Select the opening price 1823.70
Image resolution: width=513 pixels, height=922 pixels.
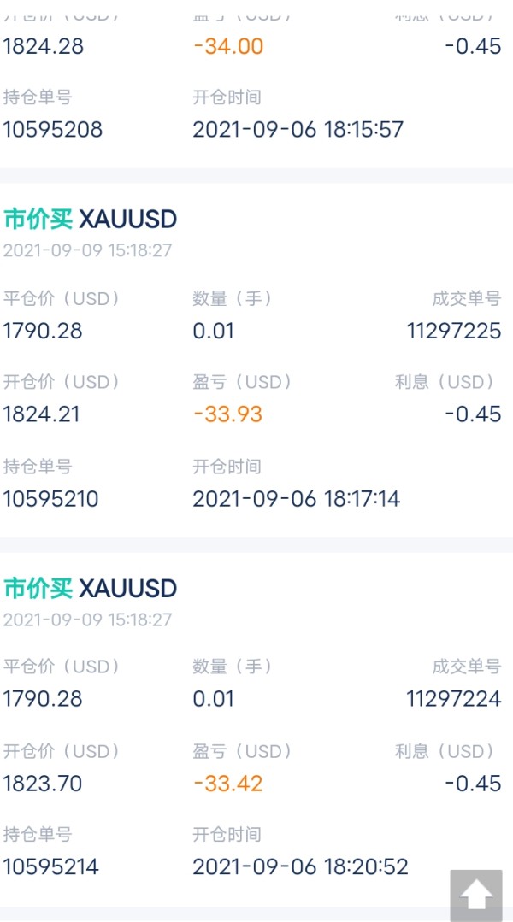click(x=43, y=783)
